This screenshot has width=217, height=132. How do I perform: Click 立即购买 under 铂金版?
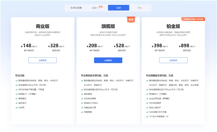coord(173,60)
